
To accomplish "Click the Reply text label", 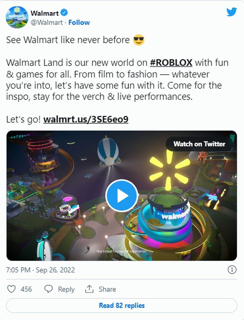I will coord(66,289).
